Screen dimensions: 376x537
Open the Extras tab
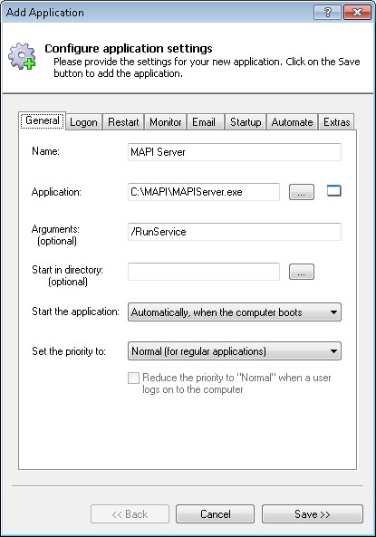tap(336, 122)
